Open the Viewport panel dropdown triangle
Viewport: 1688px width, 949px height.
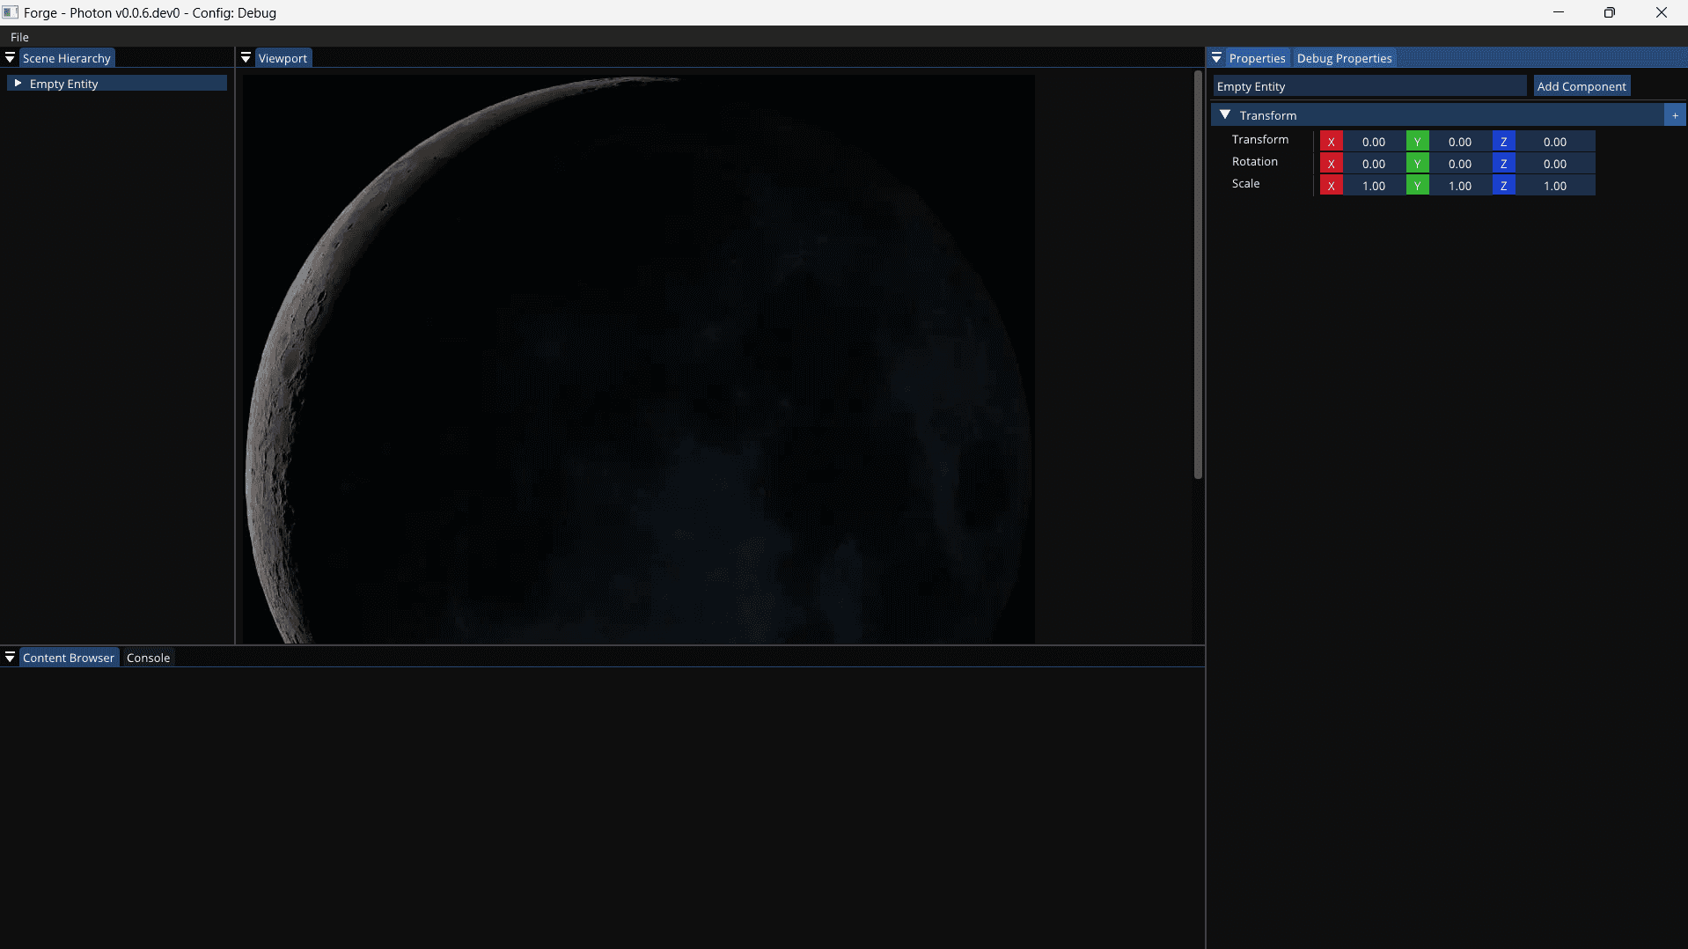point(246,58)
